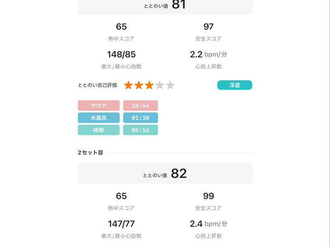Click the 148/85 heart rate value
This screenshot has height=247, width=330.
click(121, 54)
